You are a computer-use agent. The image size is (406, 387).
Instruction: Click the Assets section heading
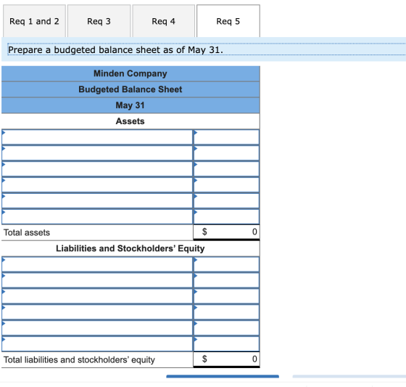(x=130, y=121)
